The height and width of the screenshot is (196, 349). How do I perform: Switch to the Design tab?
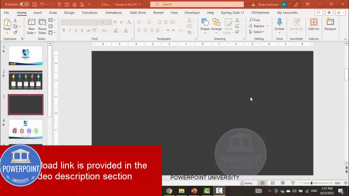[x=69, y=13]
